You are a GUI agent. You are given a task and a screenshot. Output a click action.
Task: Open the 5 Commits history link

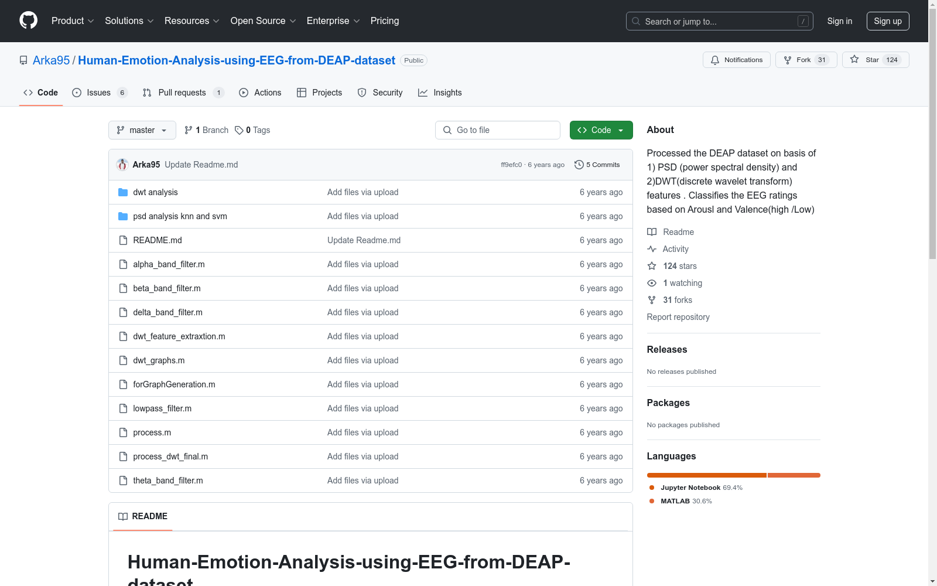pyautogui.click(x=597, y=165)
